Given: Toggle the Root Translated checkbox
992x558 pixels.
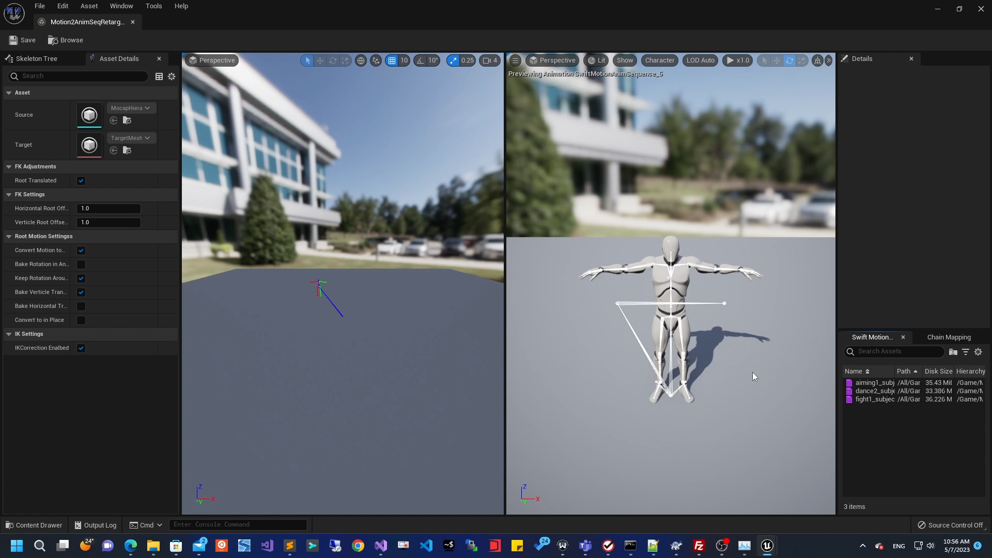Looking at the screenshot, I should click(x=81, y=180).
